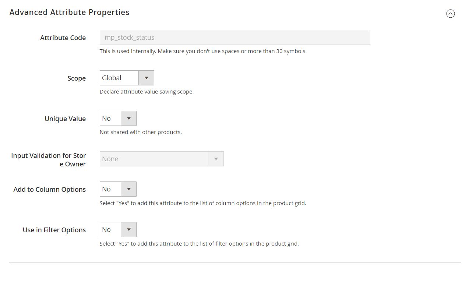462x282 pixels.
Task: Click the Unique Value label
Action: (65, 119)
